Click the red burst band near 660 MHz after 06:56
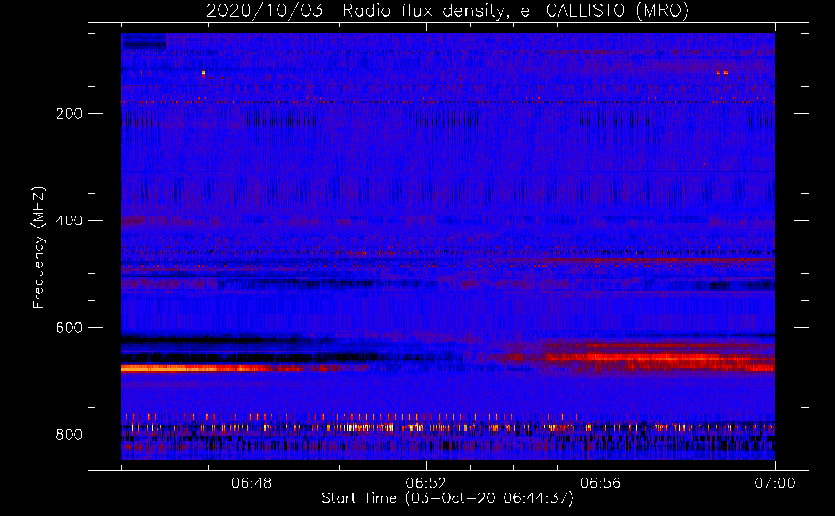 pos(661,358)
